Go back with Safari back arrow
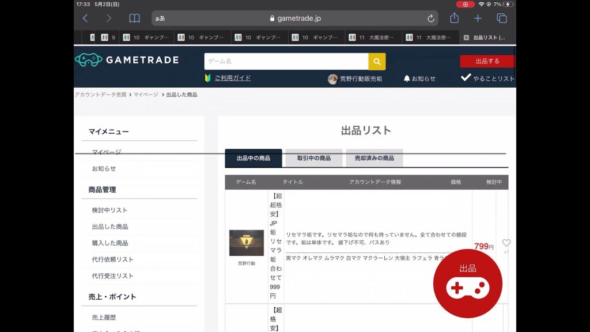The image size is (590, 332). coord(85,18)
